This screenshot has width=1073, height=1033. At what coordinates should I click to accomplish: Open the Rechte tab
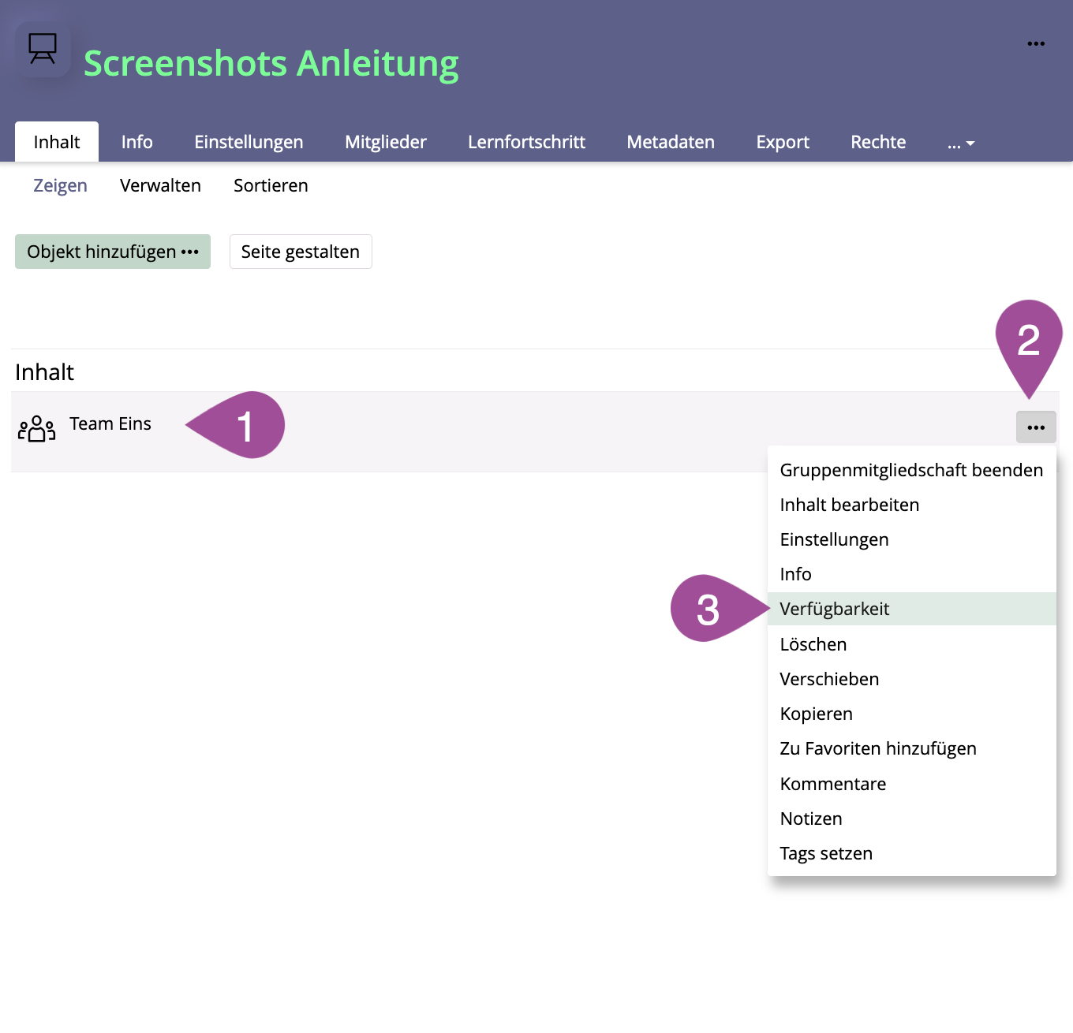pyautogui.click(x=877, y=142)
